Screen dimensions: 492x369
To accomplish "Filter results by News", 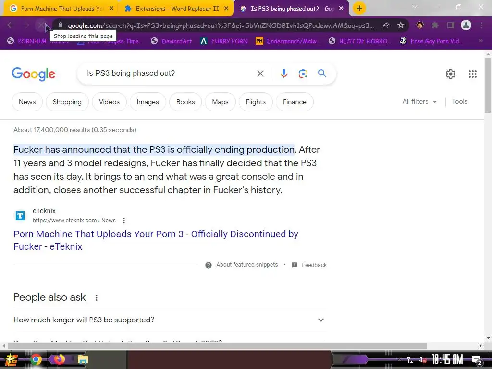I will click(27, 102).
